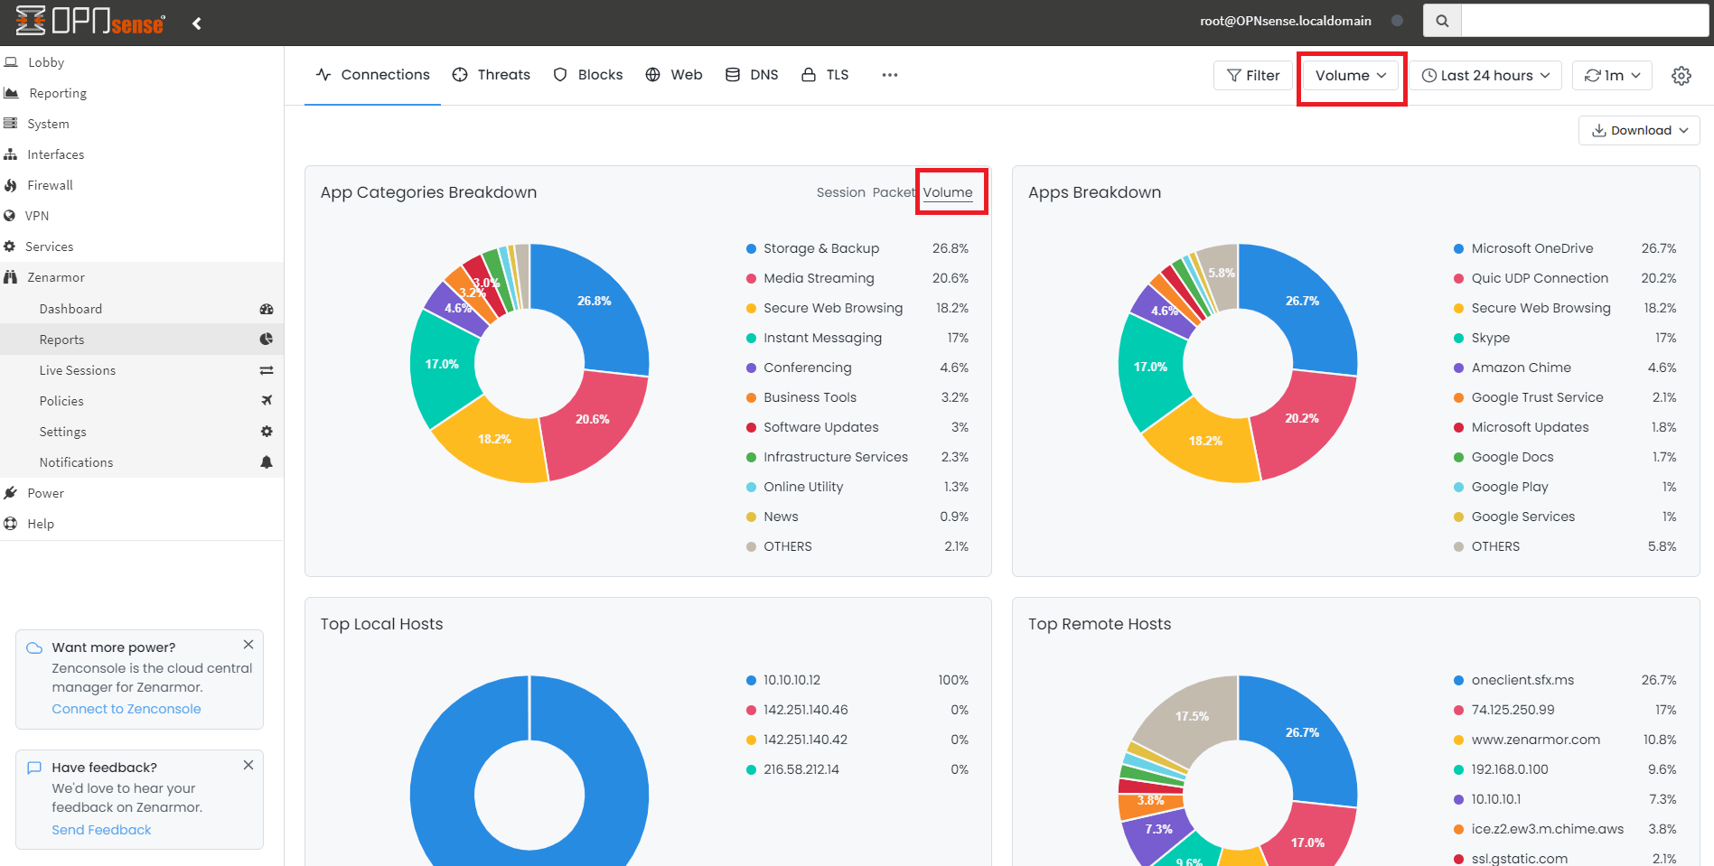Image resolution: width=1714 pixels, height=866 pixels.
Task: Open the 1m refresh interval dropdown
Action: pos(1613,76)
